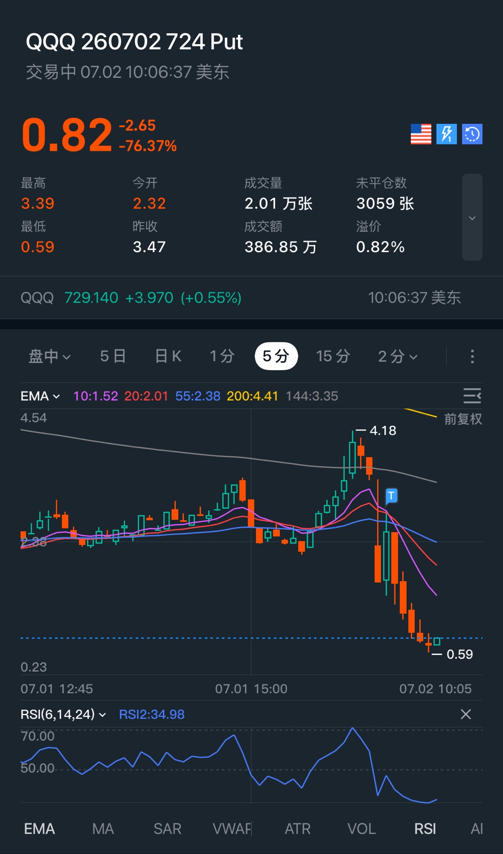Viewport: 503px width, 854px height.
Task: Tap the 前复权 adjustment label
Action: (x=463, y=419)
